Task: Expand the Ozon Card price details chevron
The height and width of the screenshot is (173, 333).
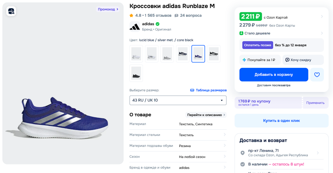Action: (x=322, y=17)
